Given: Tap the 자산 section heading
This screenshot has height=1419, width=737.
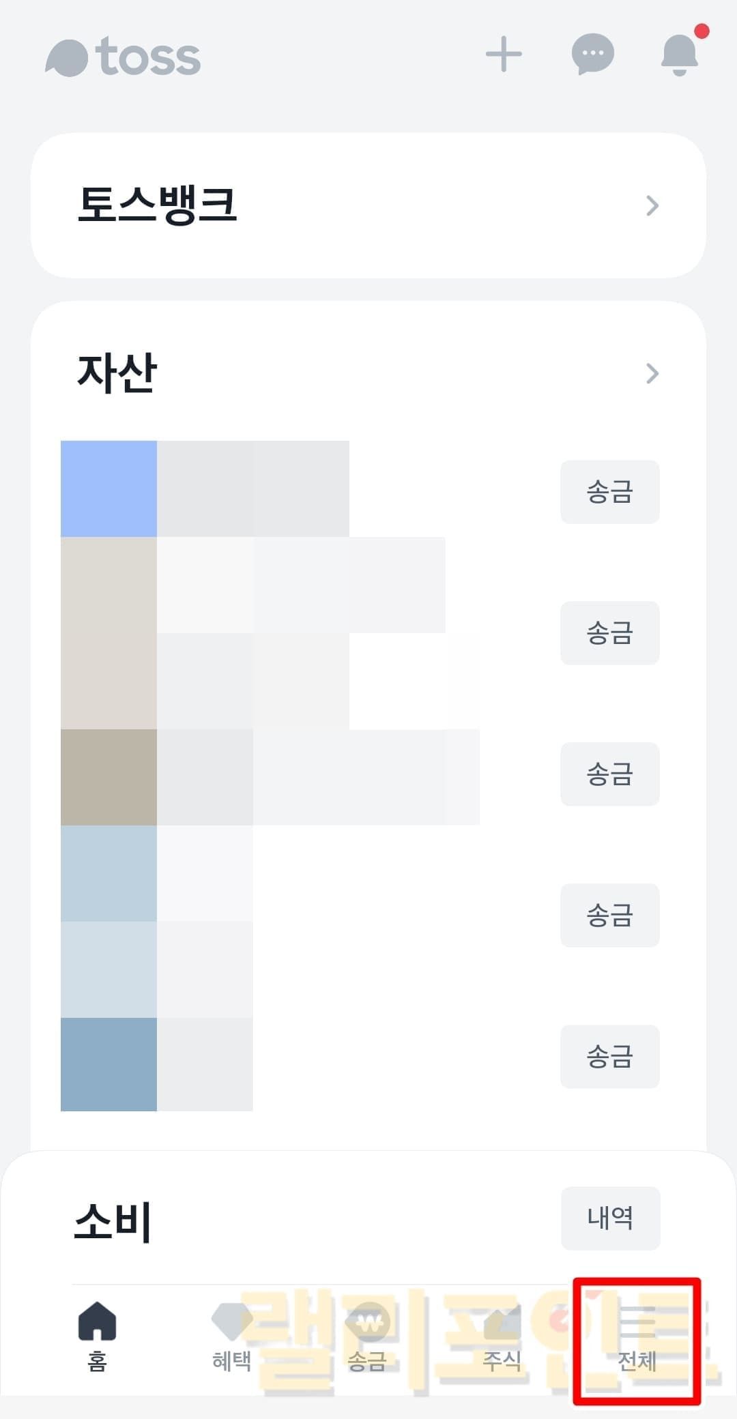Looking at the screenshot, I should 117,373.
